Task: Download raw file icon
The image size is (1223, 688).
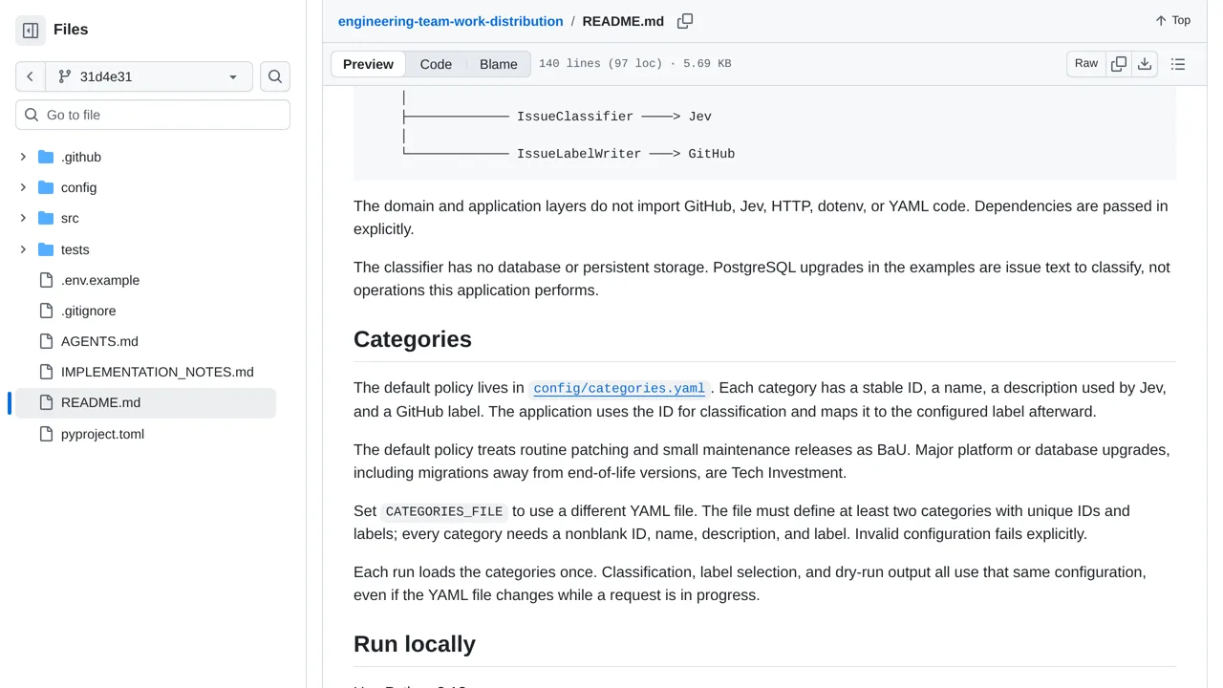Action: pyautogui.click(x=1145, y=64)
